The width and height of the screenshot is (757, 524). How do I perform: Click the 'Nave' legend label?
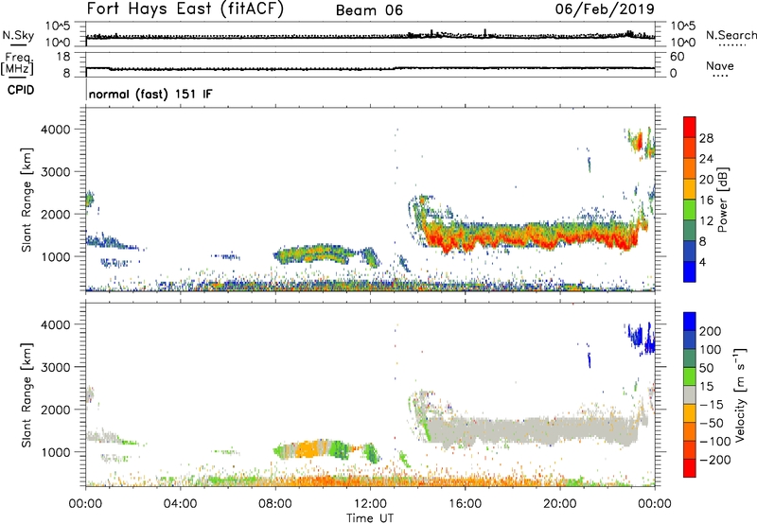(x=720, y=65)
